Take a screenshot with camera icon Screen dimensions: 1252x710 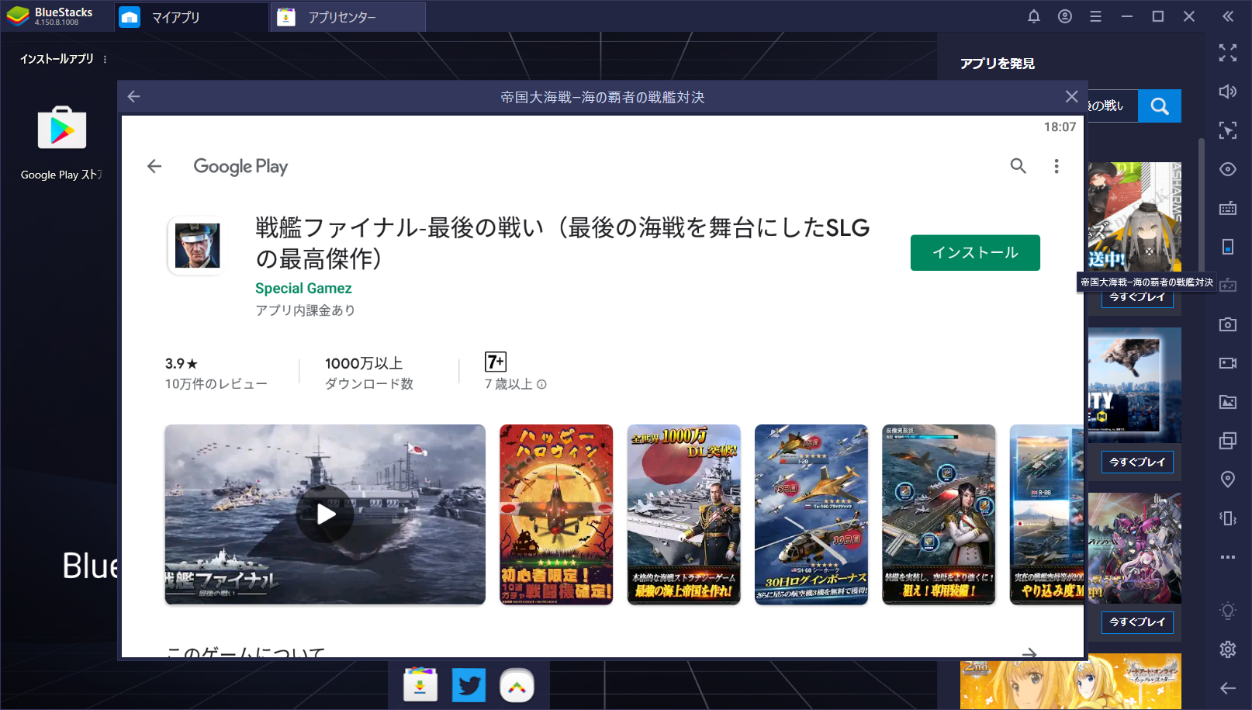tap(1228, 324)
